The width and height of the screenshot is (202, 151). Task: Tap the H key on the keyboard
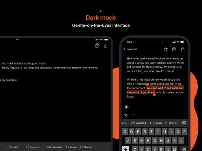(161, 141)
